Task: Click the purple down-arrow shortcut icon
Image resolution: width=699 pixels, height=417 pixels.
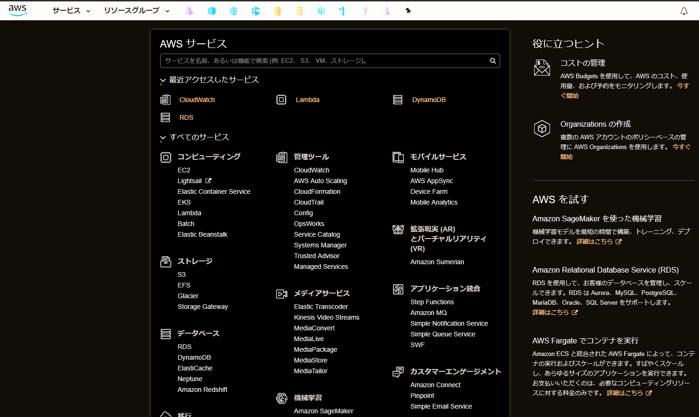Action: 387,11
